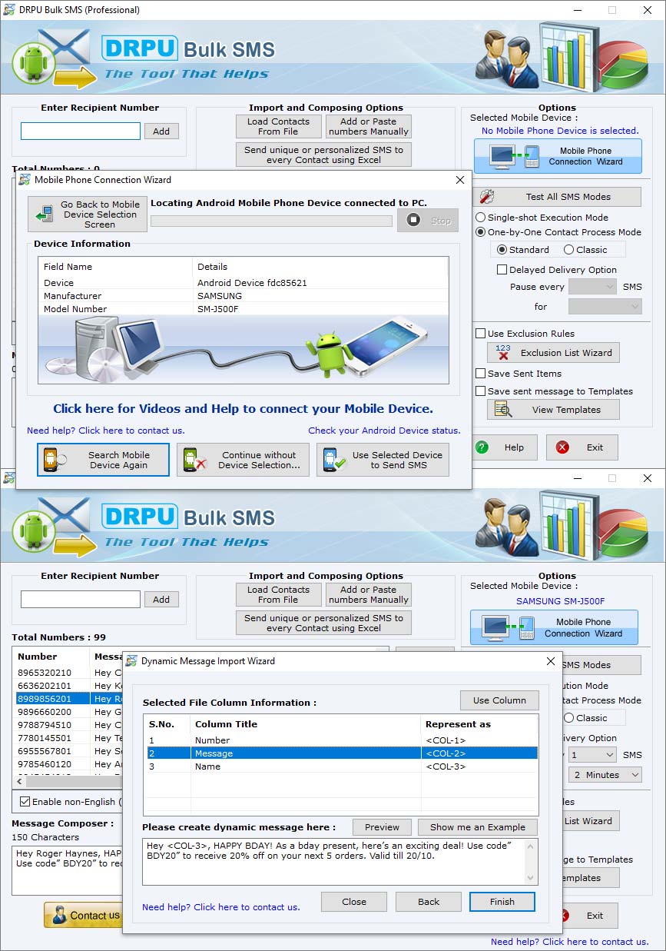Click inside the Enter Recipient Number field

pyautogui.click(x=80, y=131)
